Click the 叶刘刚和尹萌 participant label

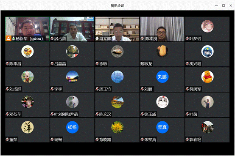coord(66,114)
